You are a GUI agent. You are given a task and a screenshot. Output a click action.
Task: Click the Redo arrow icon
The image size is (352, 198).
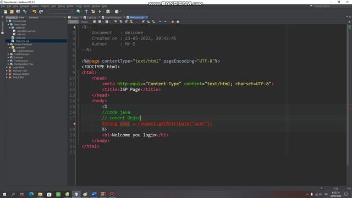41,12
